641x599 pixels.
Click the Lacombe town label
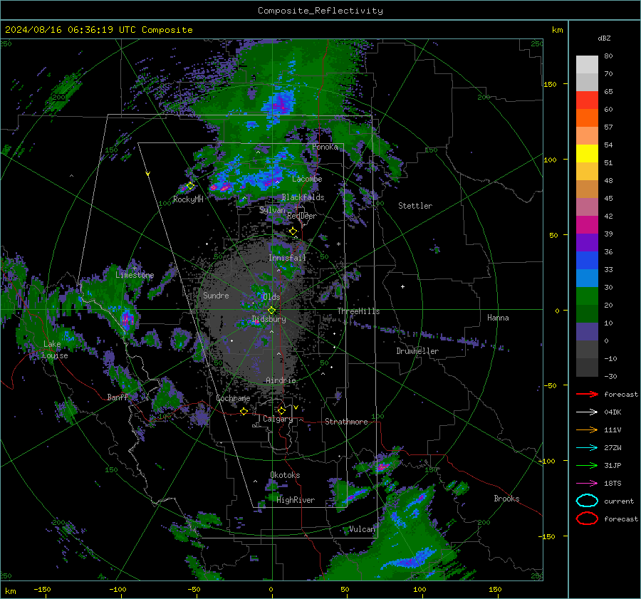pos(307,179)
